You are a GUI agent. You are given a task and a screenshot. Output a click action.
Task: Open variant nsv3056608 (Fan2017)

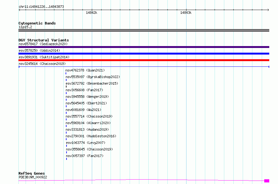coord(84,90)
